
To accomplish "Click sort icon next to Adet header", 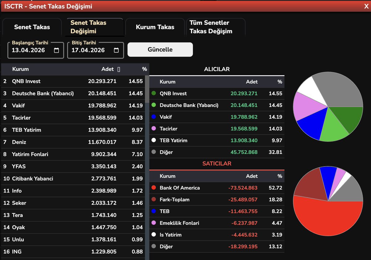I will (x=119, y=69).
